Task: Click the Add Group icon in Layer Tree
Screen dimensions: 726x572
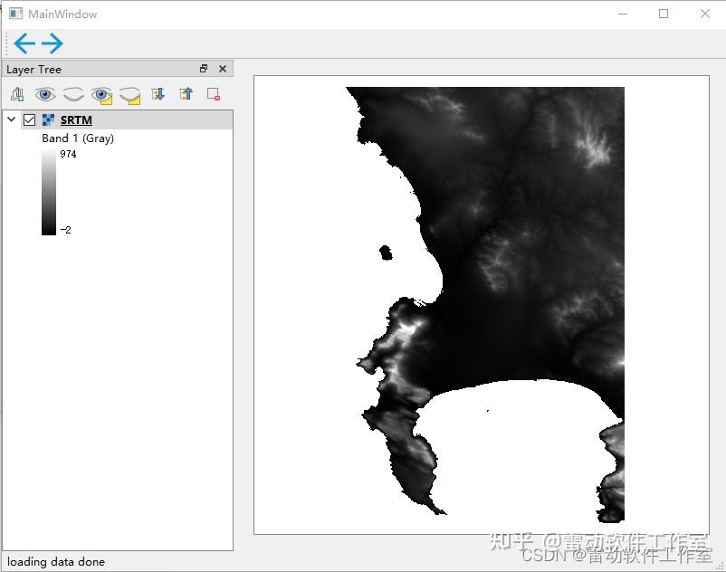Action: (17, 94)
